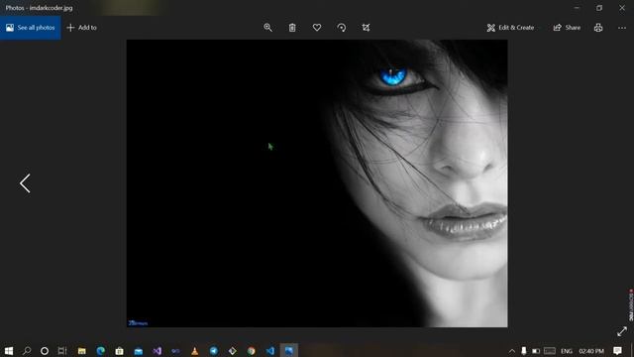634x357 pixels.
Task: Click the touch keyboard tray icon
Action: 550,351
